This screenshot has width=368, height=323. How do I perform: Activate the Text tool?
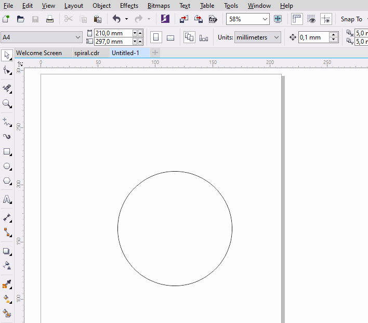click(7, 199)
